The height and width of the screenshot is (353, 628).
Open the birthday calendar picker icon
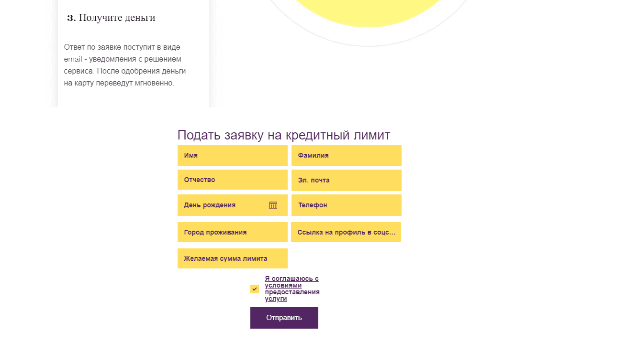[273, 205]
